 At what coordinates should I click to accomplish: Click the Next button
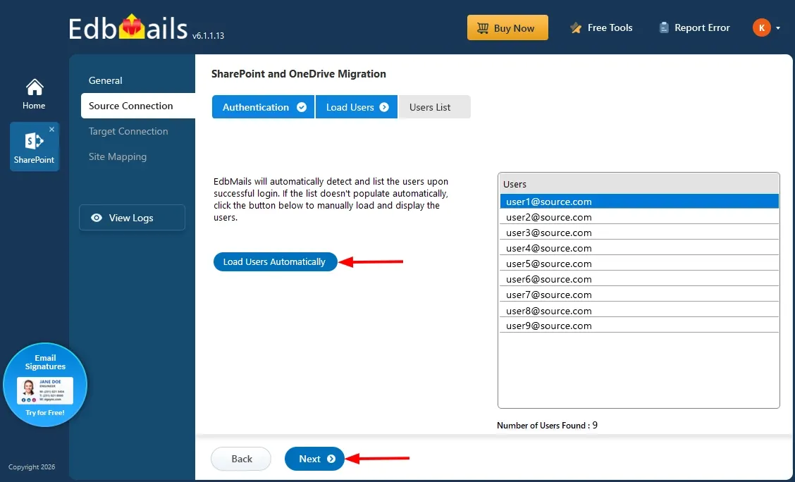pos(315,459)
